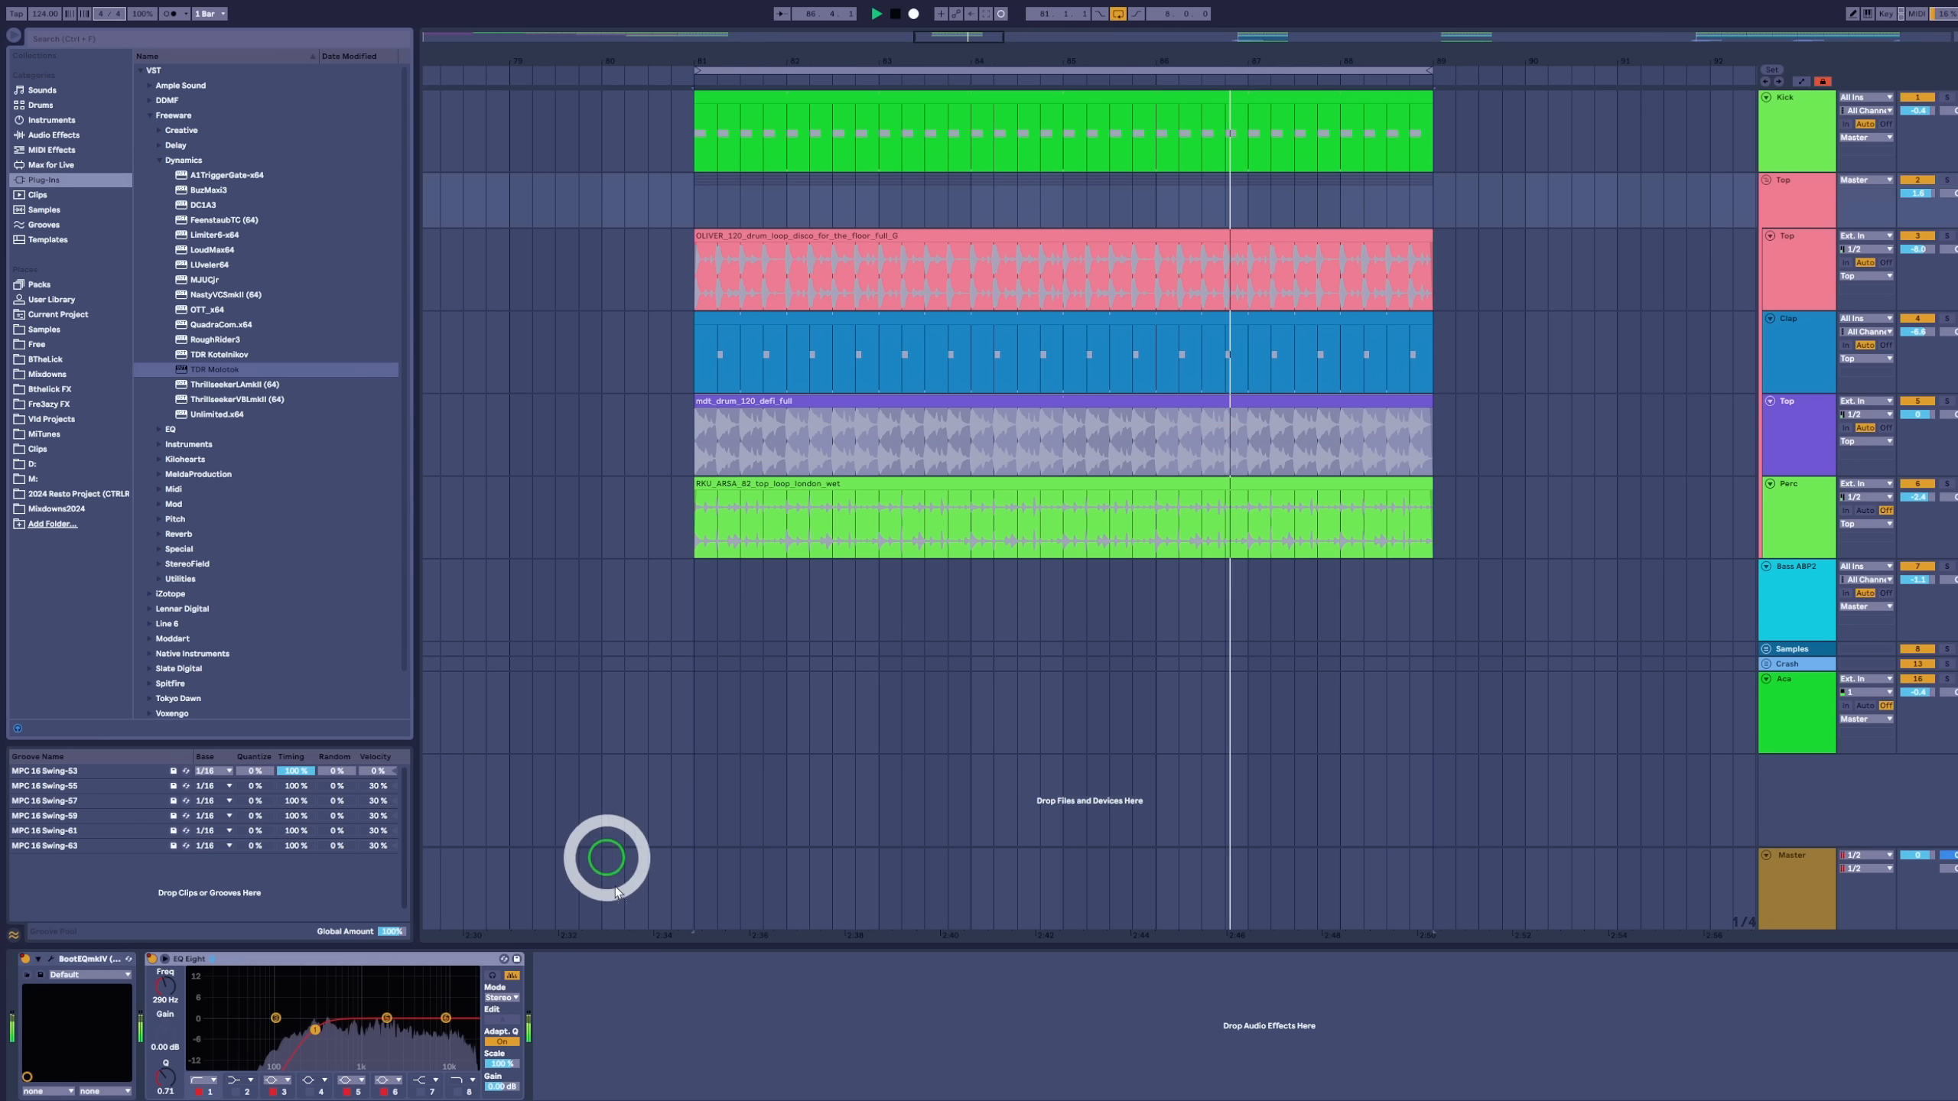The height and width of the screenshot is (1101, 1958).
Task: Adjust the Global Amount groove slider
Action: (392, 931)
